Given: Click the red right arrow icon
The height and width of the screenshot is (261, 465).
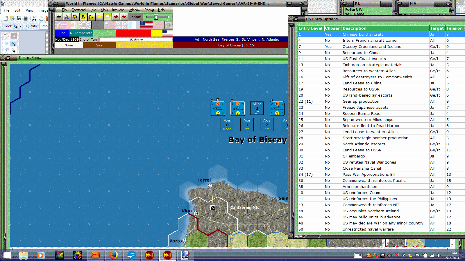Looking at the screenshot, I should [124, 17].
